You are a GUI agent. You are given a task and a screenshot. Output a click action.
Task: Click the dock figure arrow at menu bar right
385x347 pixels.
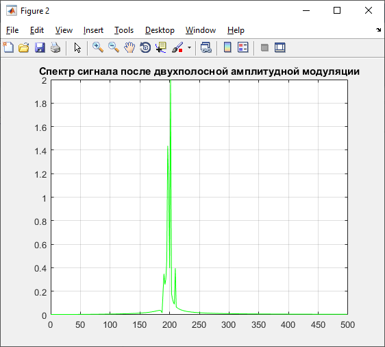(378, 30)
